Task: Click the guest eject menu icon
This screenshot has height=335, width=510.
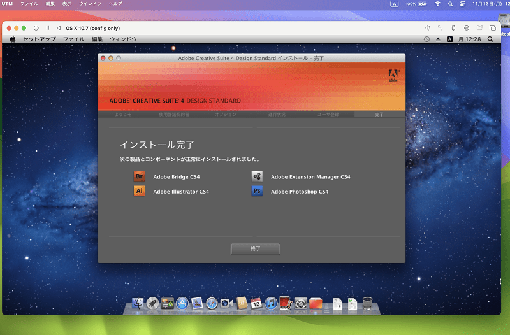Action: click(438, 39)
